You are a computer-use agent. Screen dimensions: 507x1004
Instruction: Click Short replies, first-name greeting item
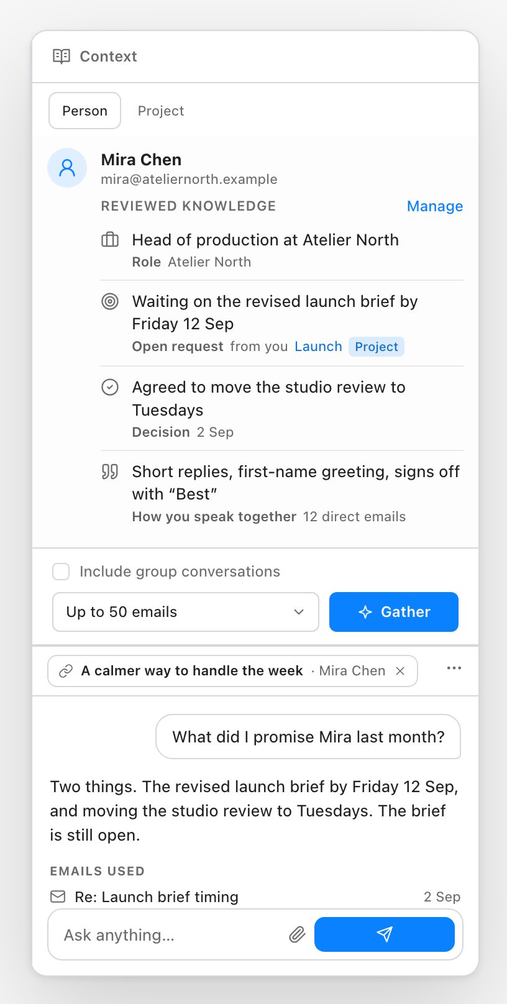296,483
